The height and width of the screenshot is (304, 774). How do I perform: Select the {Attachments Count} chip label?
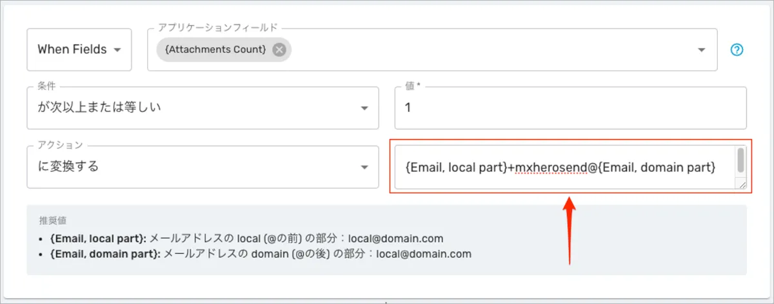tap(215, 50)
